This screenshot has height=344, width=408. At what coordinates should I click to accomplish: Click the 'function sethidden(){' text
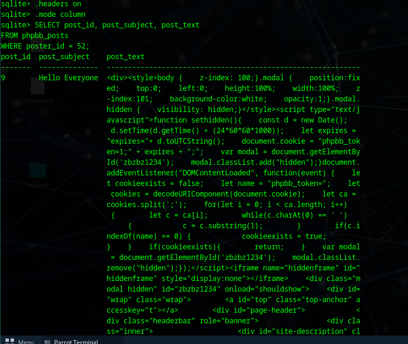[197, 120]
